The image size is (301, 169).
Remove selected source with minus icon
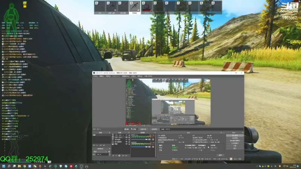pos(116,155)
